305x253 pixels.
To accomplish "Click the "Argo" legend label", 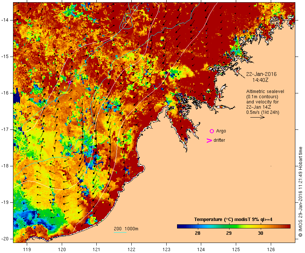I will click(221, 131).
